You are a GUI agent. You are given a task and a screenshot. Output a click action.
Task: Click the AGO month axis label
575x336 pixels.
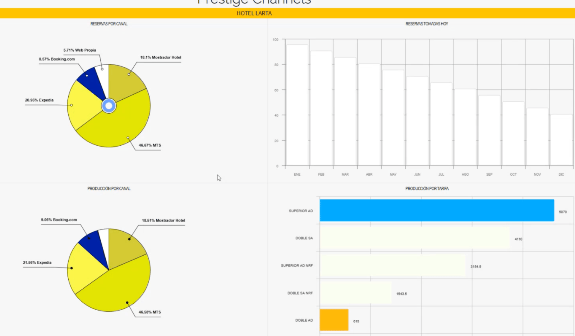pyautogui.click(x=465, y=175)
